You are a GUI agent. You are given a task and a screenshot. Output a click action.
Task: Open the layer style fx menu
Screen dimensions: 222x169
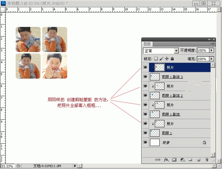point(166,160)
